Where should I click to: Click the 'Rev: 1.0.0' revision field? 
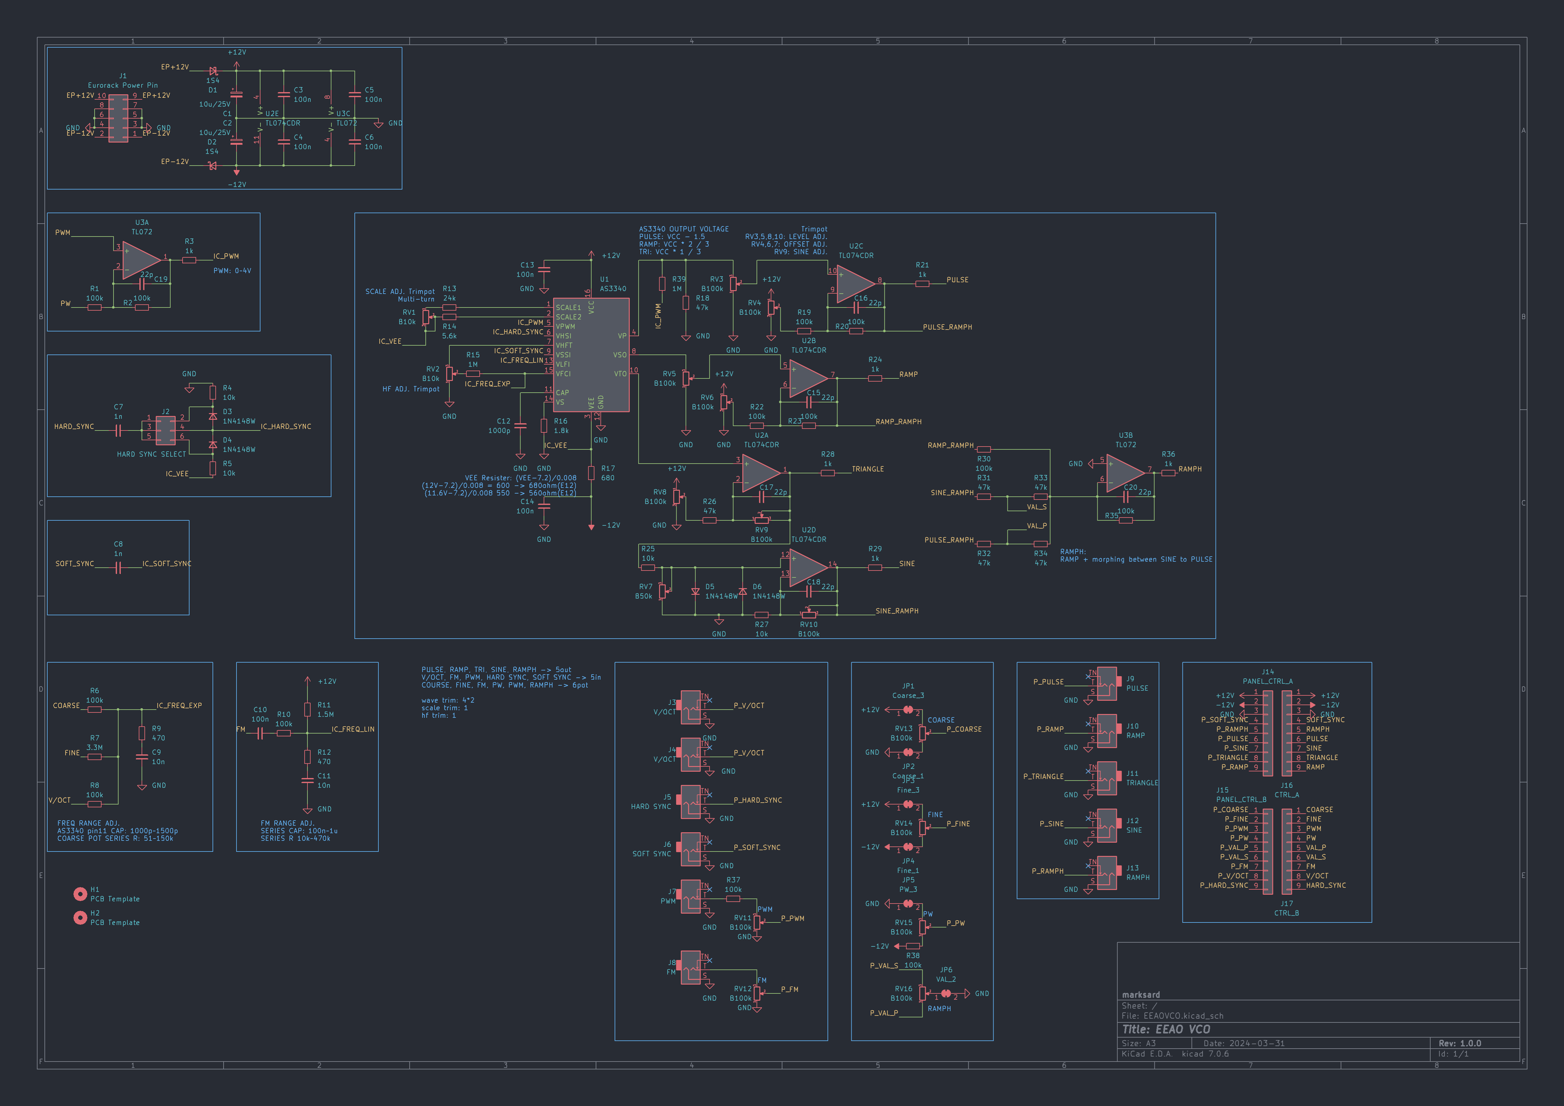1459,1043
